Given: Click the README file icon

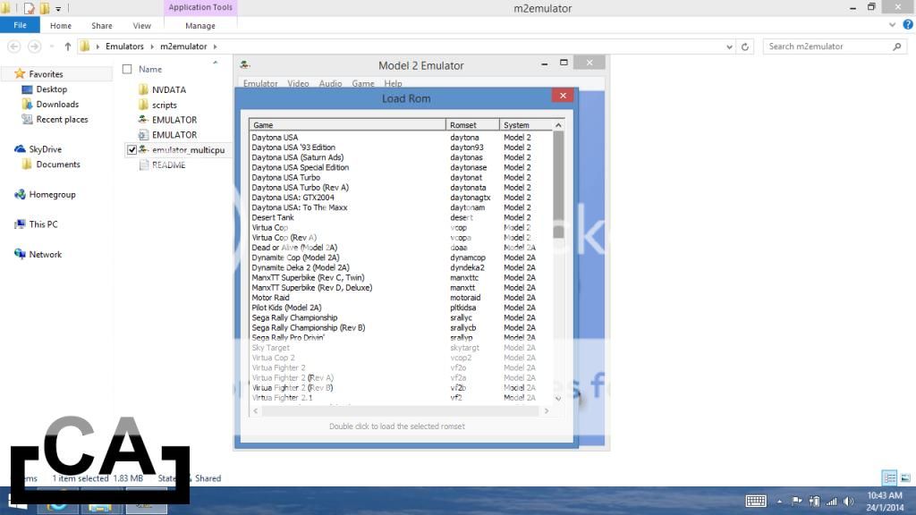Looking at the screenshot, I should [x=143, y=165].
